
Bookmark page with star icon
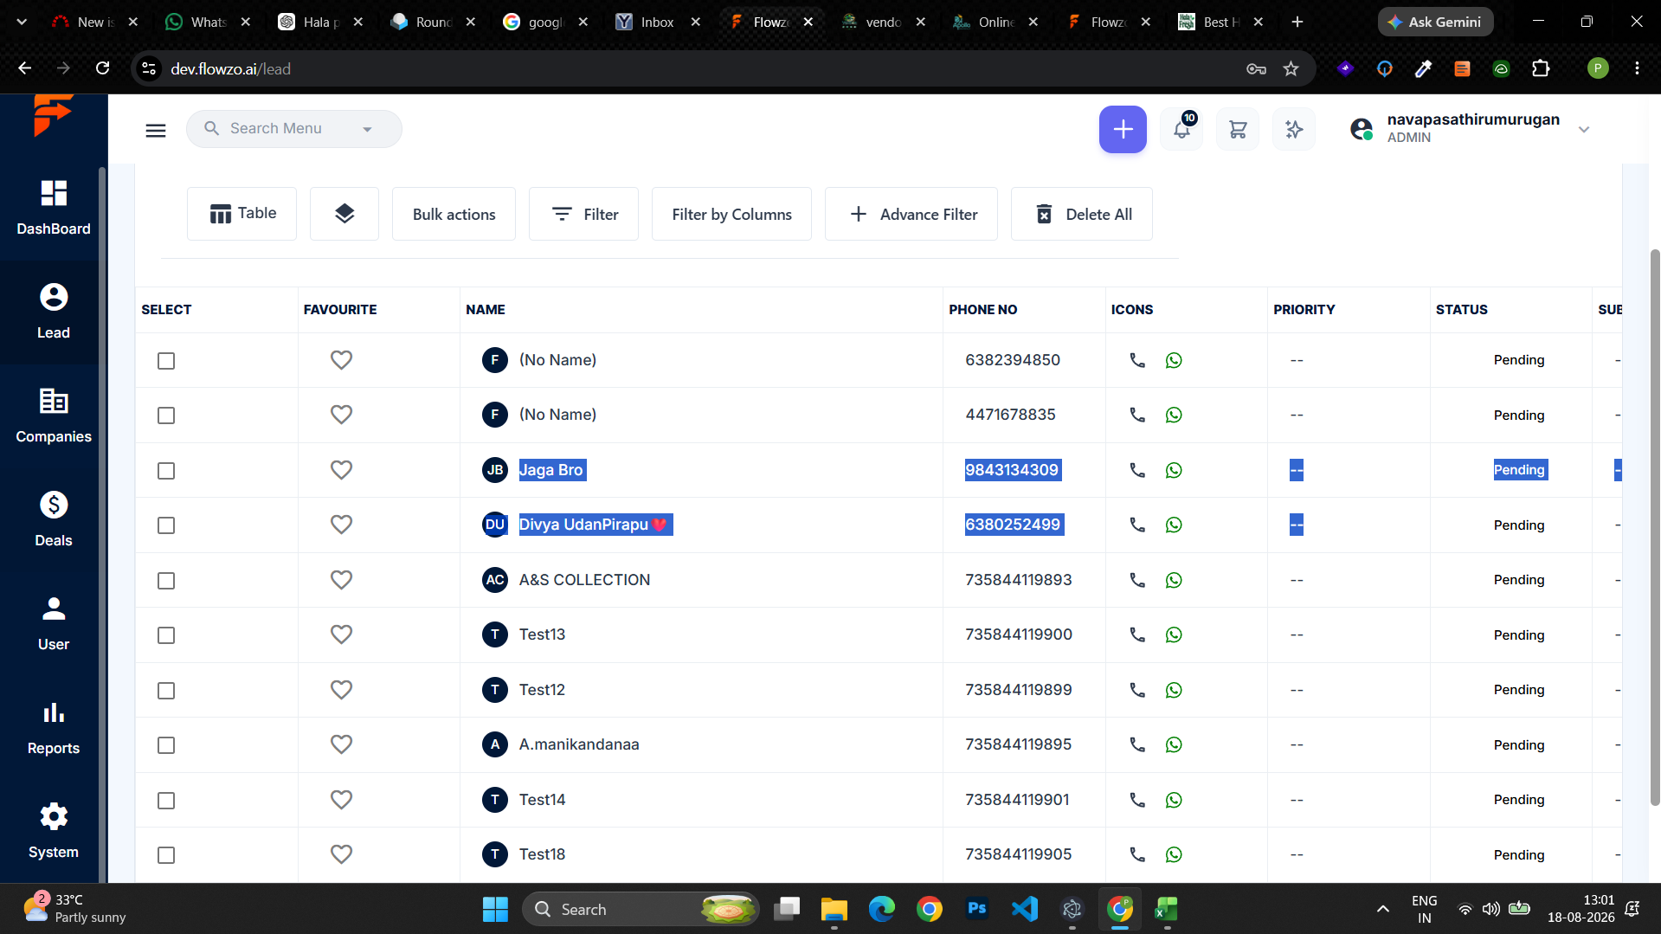pos(1291,68)
